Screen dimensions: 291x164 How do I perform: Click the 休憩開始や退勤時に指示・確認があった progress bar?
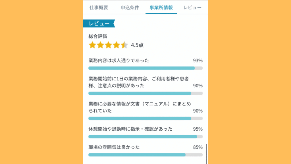click(x=145, y=137)
